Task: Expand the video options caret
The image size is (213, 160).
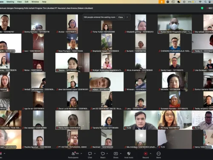Action: pyautogui.click(x=4, y=154)
